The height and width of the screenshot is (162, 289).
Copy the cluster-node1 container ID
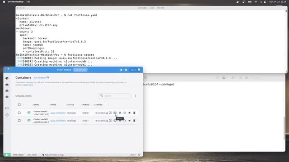point(48,114)
